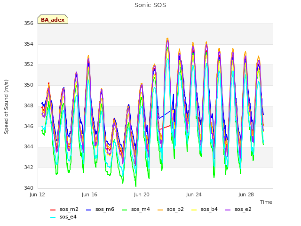The image size is (301, 226).
Task: Click the Jun 16 x-axis tick label
Action: [x=89, y=194]
